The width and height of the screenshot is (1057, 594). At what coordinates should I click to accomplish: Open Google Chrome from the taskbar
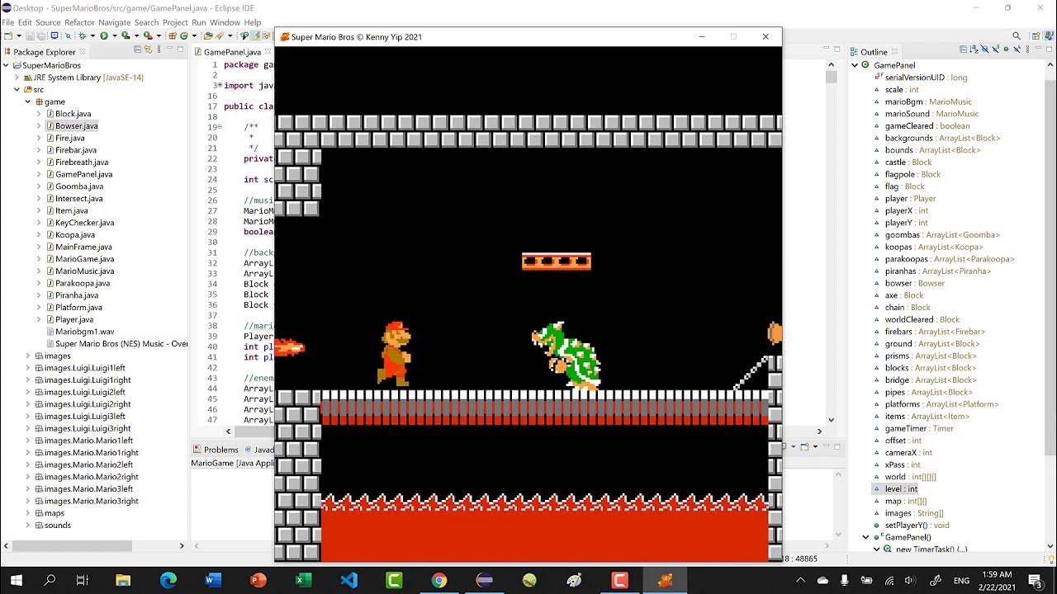[x=439, y=581]
